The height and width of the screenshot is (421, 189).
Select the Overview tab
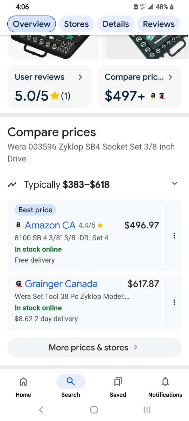tap(32, 24)
